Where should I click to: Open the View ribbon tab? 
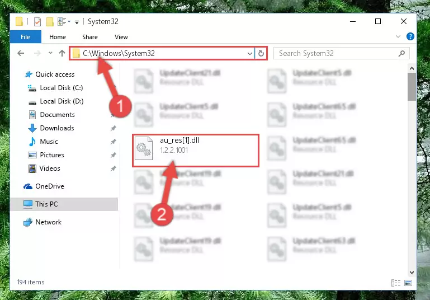tap(121, 37)
